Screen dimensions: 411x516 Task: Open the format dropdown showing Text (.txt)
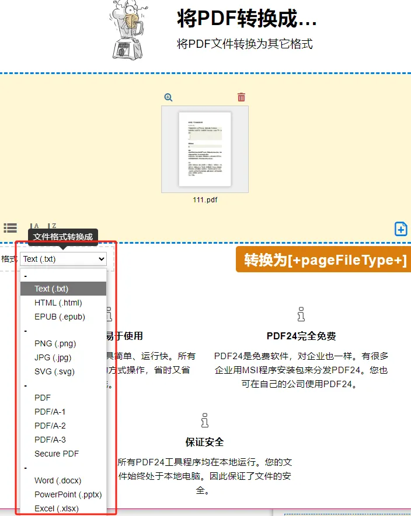coord(63,259)
